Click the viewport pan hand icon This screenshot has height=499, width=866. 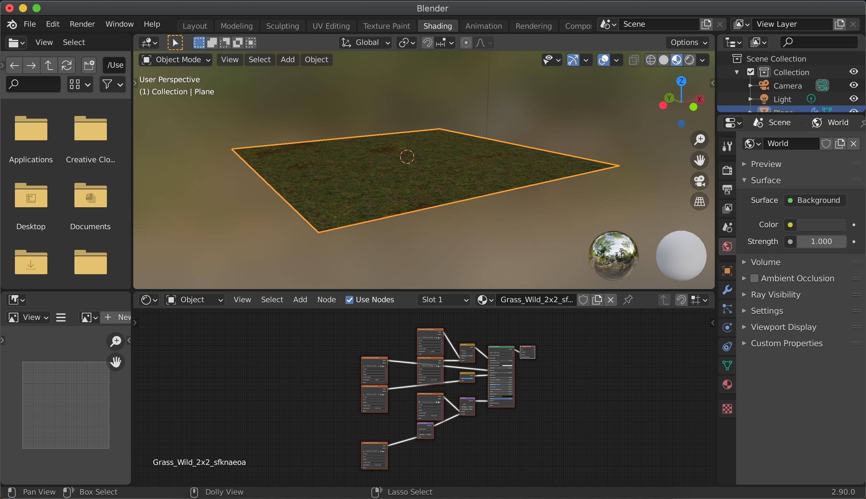699,160
